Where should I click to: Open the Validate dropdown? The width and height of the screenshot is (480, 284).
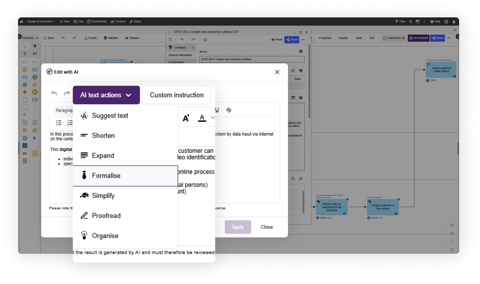(112, 38)
